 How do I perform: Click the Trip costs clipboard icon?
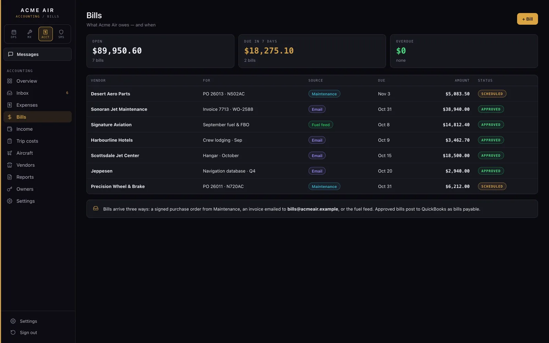point(10,141)
